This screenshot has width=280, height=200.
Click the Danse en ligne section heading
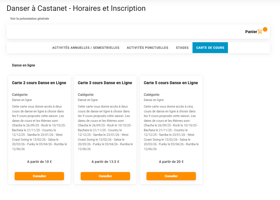click(23, 65)
